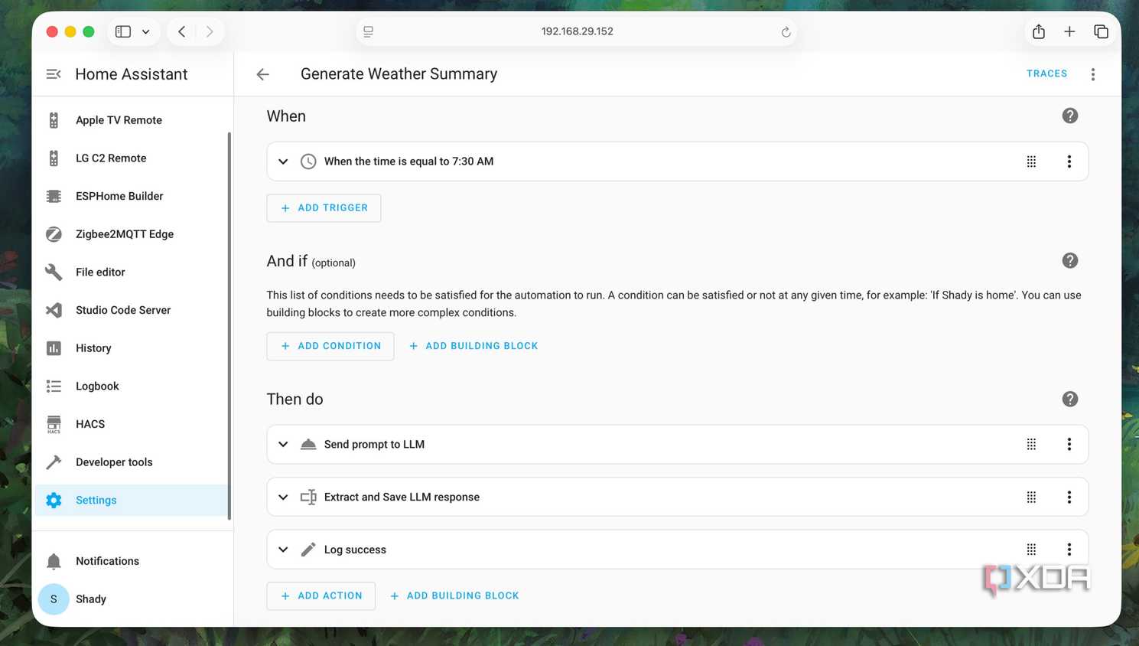The width and height of the screenshot is (1139, 646).
Task: Open the LG C2 Remote panel icon
Action: pos(54,158)
